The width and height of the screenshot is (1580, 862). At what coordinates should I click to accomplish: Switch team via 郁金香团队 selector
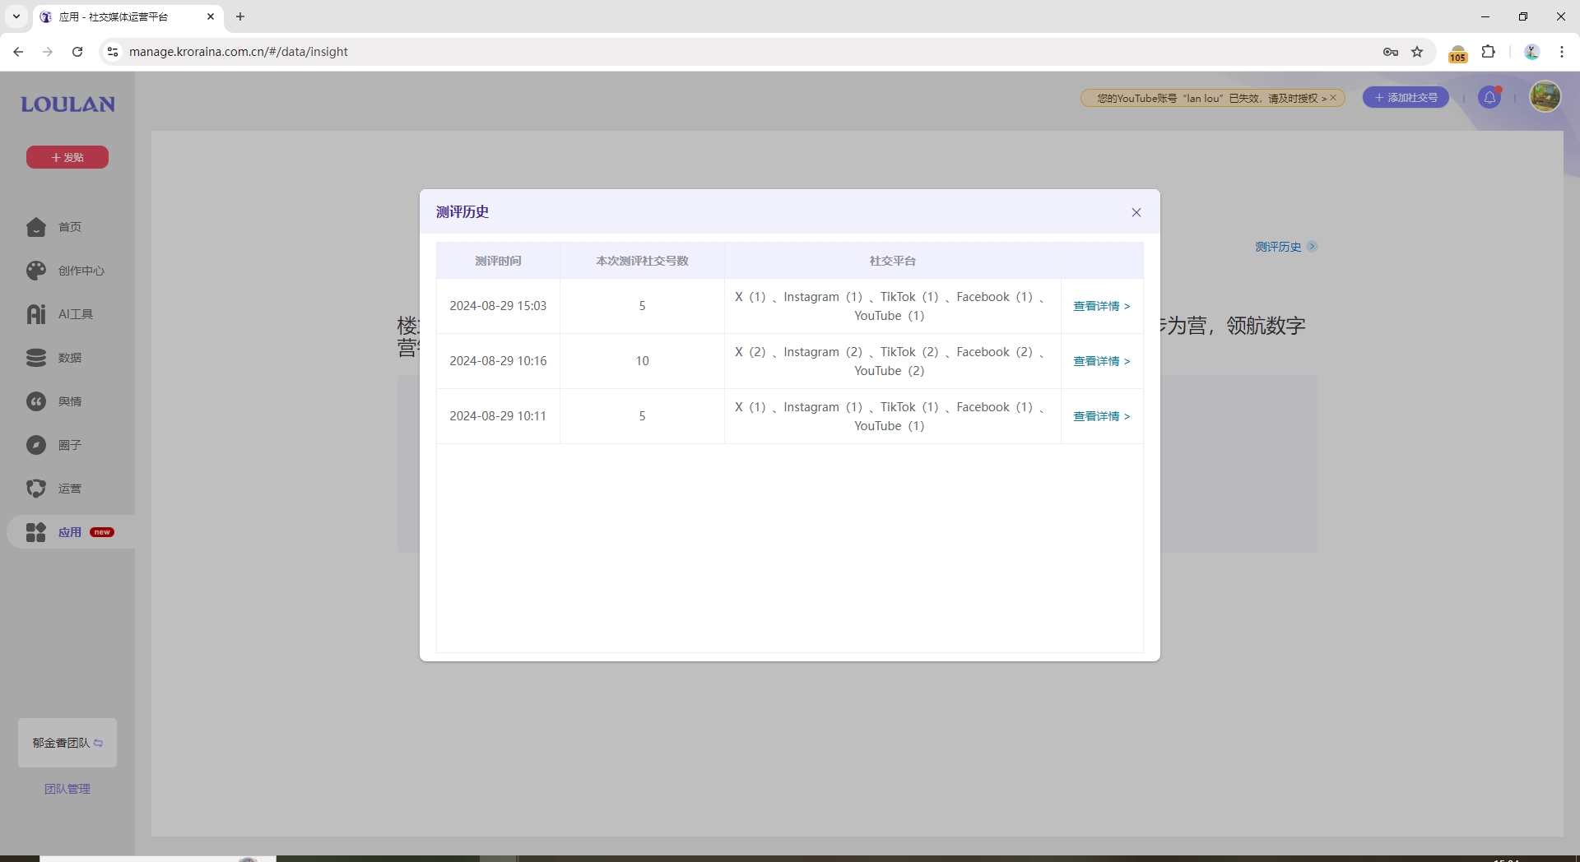click(x=67, y=743)
